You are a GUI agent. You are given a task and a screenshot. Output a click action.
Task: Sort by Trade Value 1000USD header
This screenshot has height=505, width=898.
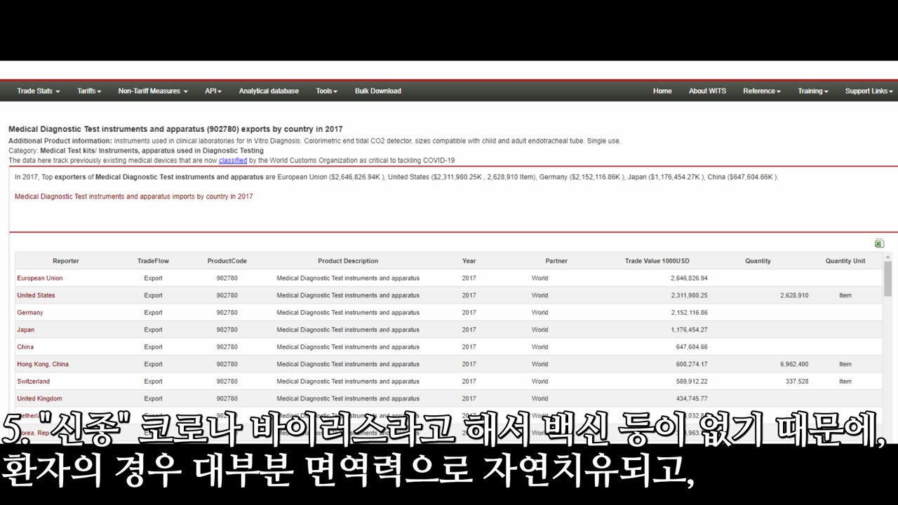(657, 261)
